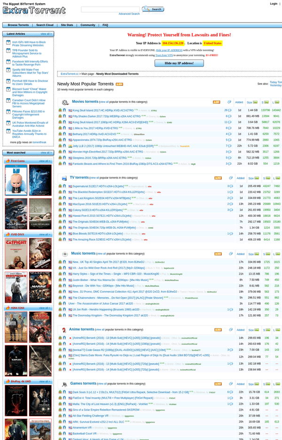The height and width of the screenshot is (440, 282).
Task: Open the Trust.Zone VPN link
Action: [164, 55]
